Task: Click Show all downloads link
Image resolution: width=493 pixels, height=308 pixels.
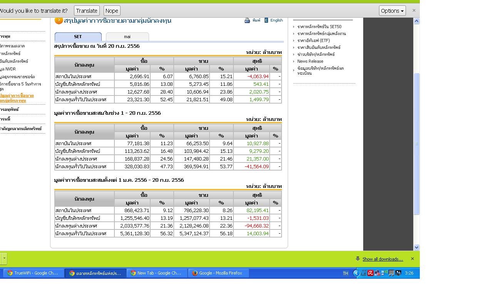Action: tap(382, 259)
